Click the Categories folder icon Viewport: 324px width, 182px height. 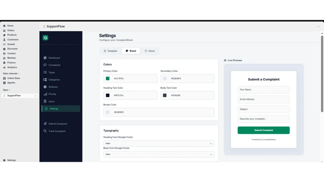45,80
